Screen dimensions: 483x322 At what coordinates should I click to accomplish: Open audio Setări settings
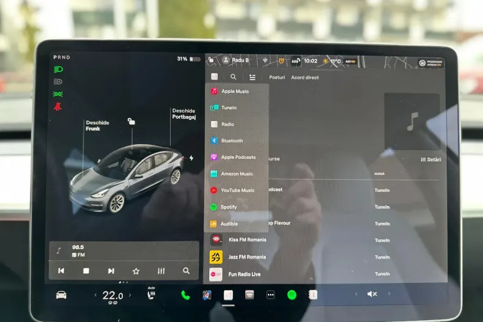[430, 159]
